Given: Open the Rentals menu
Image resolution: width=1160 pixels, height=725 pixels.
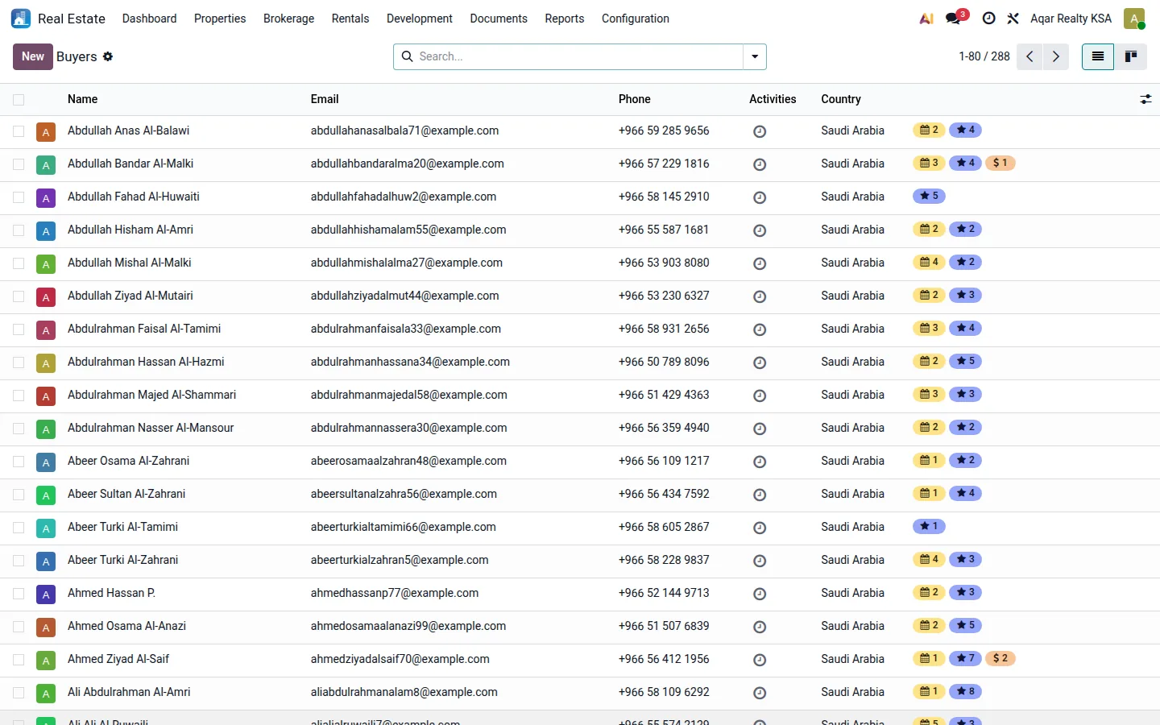Looking at the screenshot, I should [x=350, y=19].
